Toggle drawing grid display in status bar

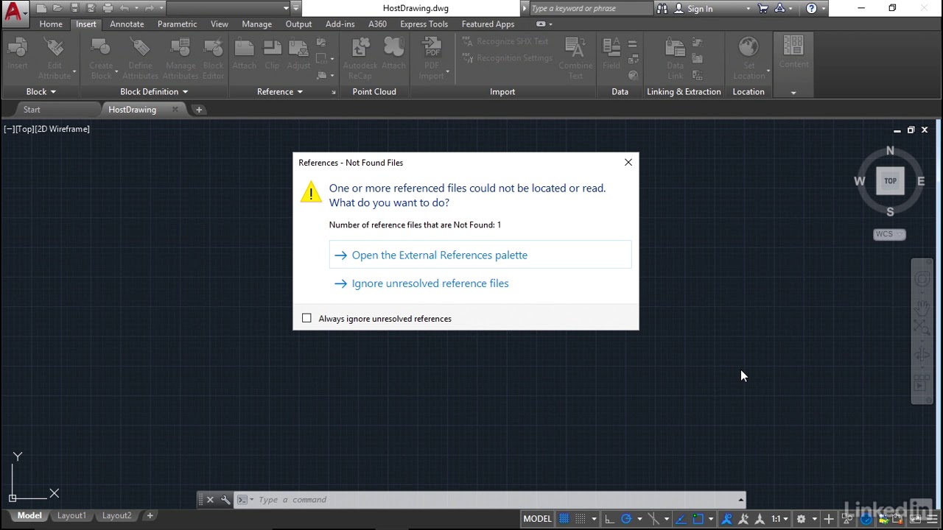[564, 519]
